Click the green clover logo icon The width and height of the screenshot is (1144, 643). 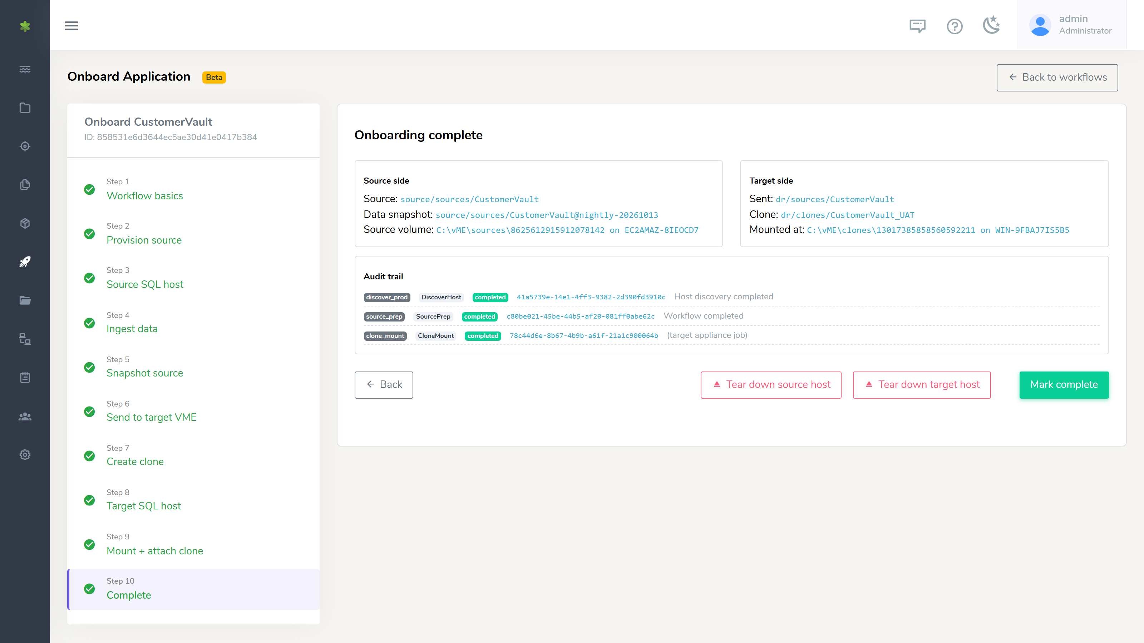pyautogui.click(x=25, y=26)
